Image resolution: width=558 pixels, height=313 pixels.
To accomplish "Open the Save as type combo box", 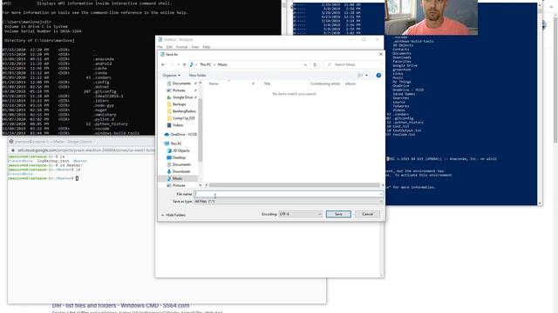I will (289, 202).
